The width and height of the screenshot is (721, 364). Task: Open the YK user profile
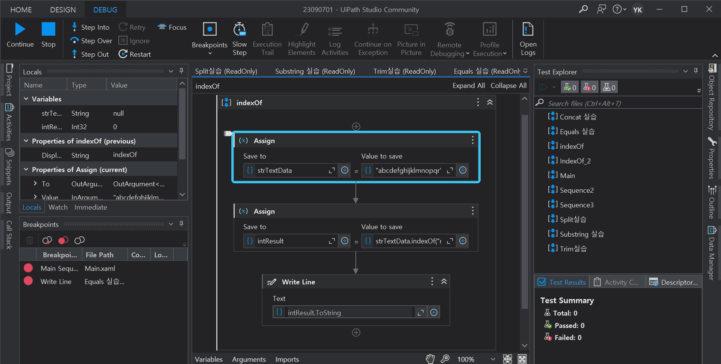point(638,9)
